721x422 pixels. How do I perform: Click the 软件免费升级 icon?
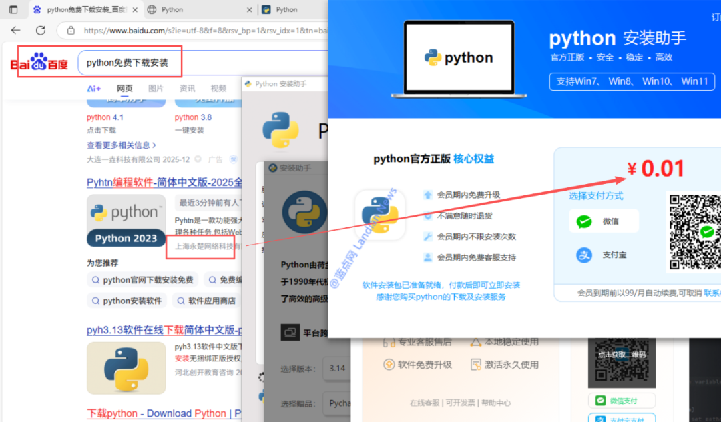[x=389, y=365]
